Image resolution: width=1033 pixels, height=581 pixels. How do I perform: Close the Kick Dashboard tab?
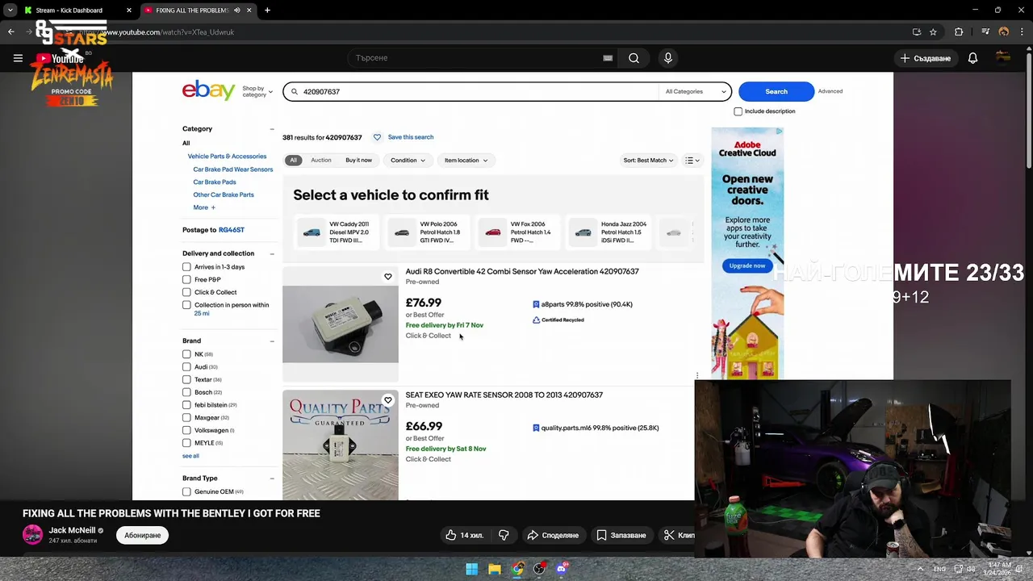(x=128, y=10)
